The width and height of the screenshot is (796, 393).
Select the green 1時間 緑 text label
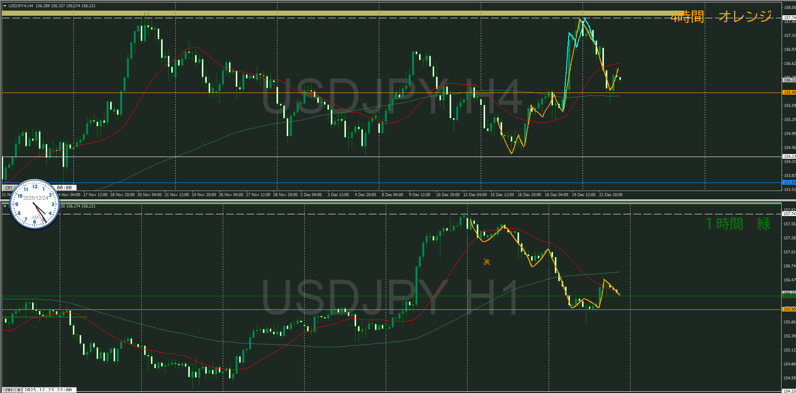click(737, 224)
